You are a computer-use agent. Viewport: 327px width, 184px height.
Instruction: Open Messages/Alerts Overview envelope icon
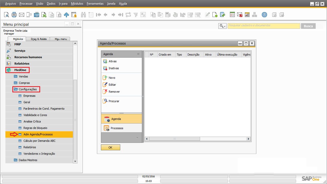(x=240, y=15)
